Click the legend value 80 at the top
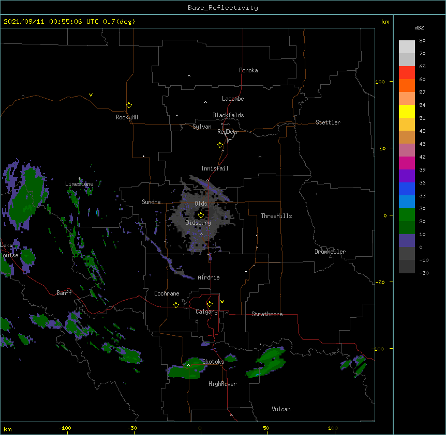 pyautogui.click(x=422, y=40)
